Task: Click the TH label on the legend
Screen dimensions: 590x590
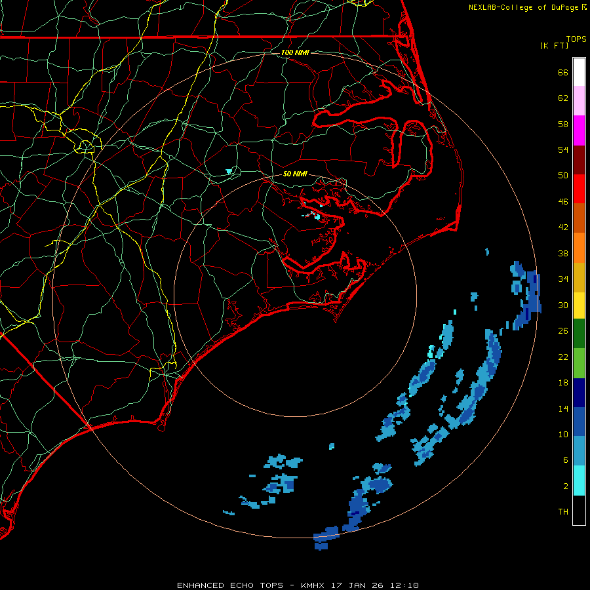Action: [x=563, y=512]
